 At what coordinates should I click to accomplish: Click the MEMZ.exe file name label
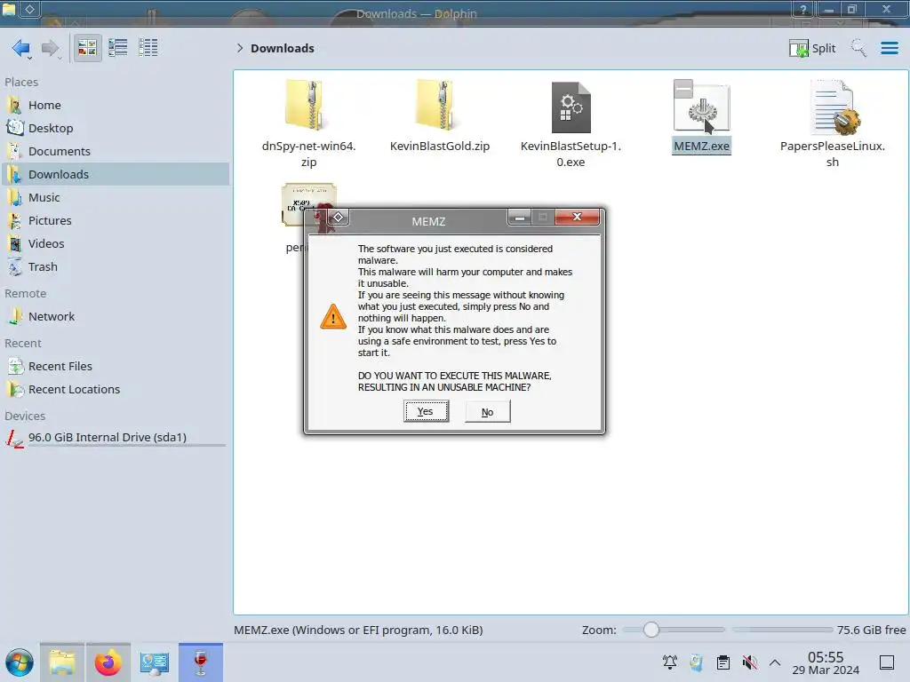[x=702, y=147]
